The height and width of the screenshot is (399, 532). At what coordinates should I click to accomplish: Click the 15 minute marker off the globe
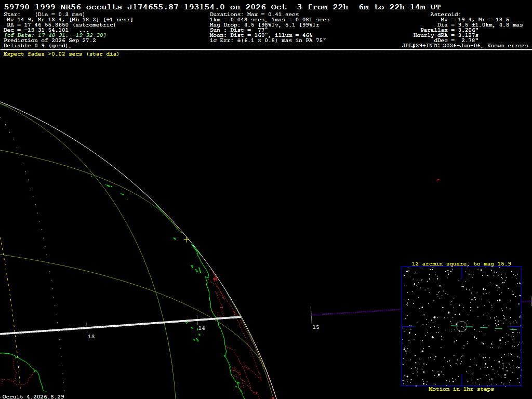[311, 315]
